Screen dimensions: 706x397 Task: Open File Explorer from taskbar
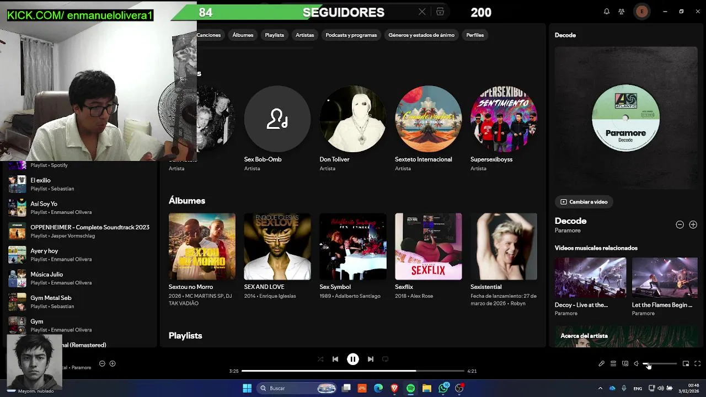coord(427,388)
